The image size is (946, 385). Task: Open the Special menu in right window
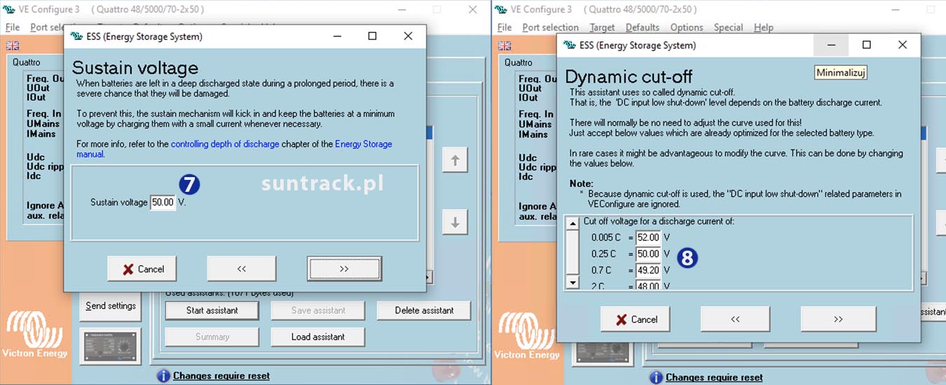(729, 27)
